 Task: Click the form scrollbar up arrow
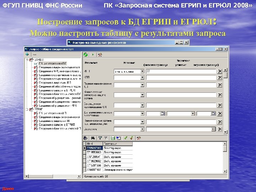click(x=225, y=70)
